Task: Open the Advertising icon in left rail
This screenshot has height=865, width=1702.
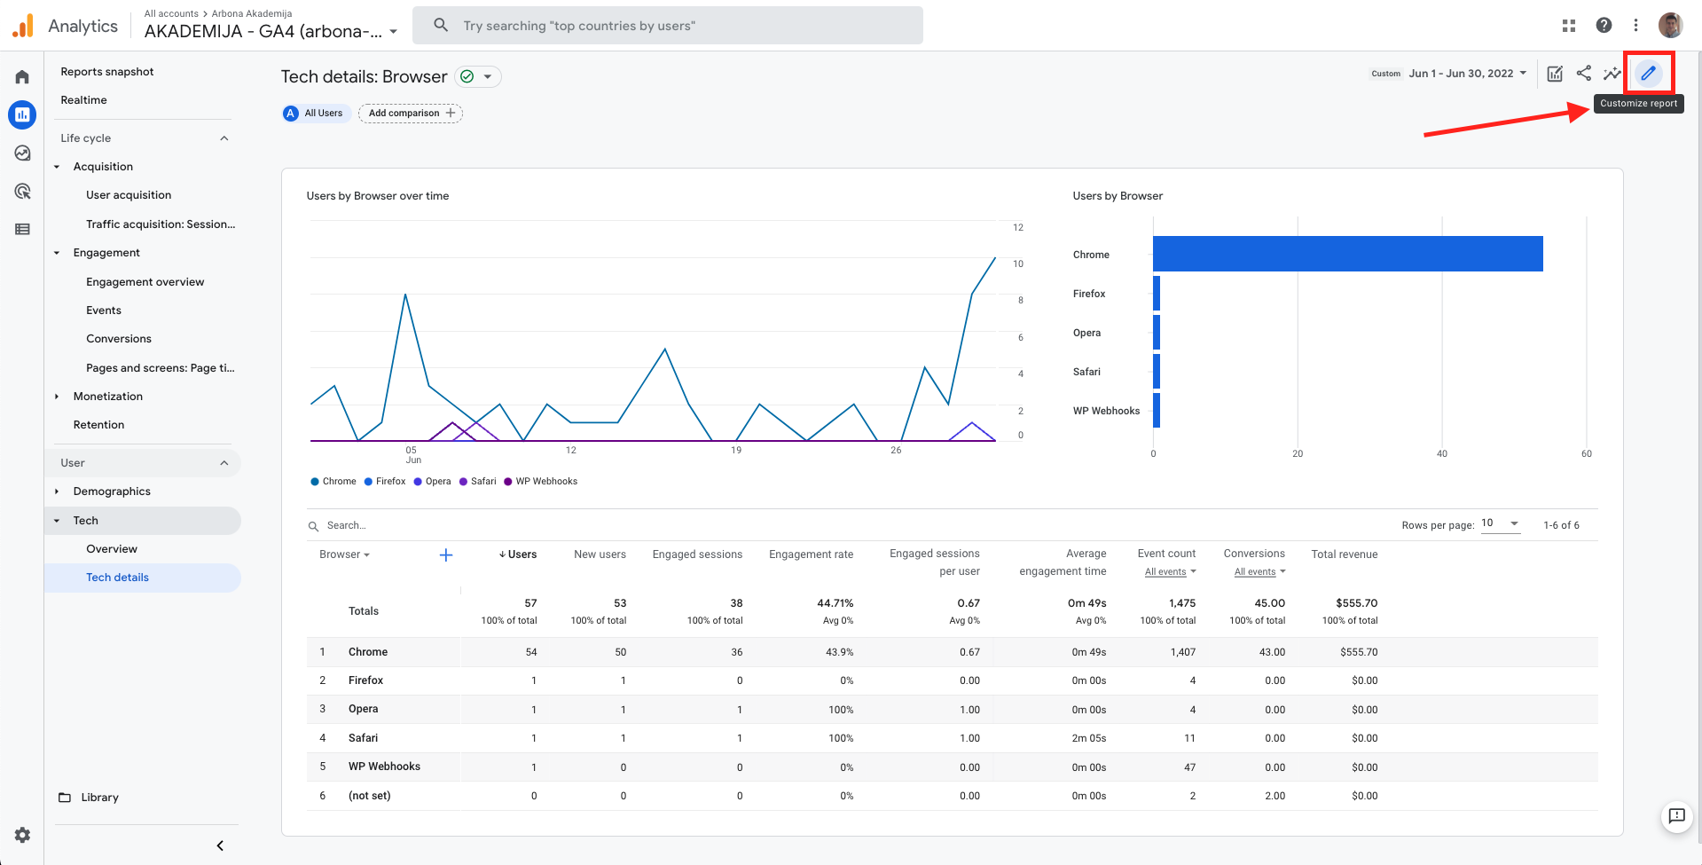Action: 22,191
